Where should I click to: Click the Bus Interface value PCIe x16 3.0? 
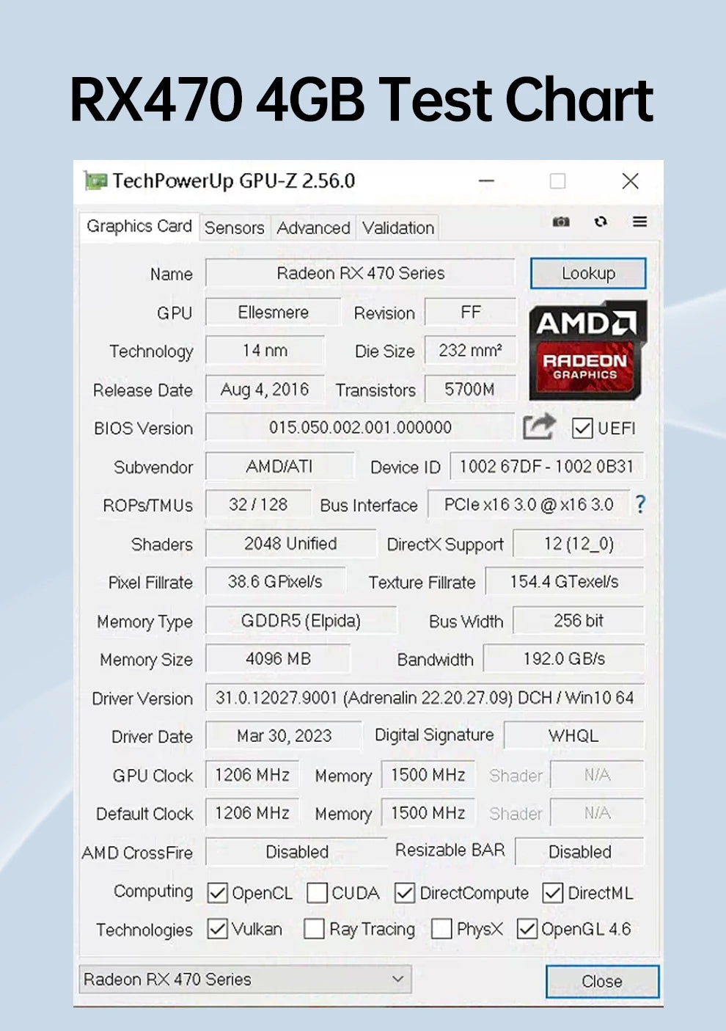pos(529,504)
